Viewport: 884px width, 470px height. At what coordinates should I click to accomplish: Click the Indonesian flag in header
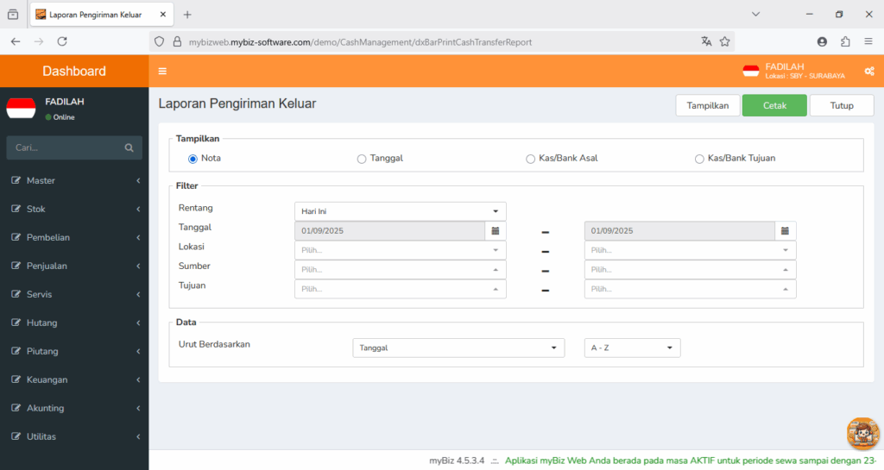tap(751, 71)
